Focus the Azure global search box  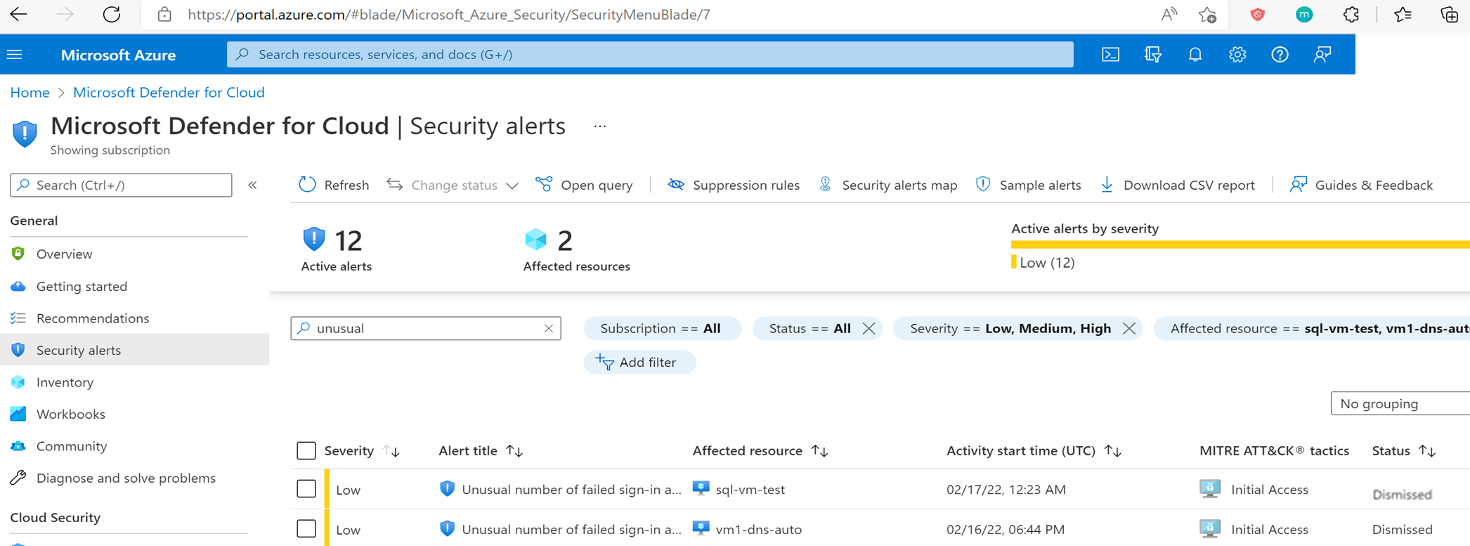tap(650, 55)
